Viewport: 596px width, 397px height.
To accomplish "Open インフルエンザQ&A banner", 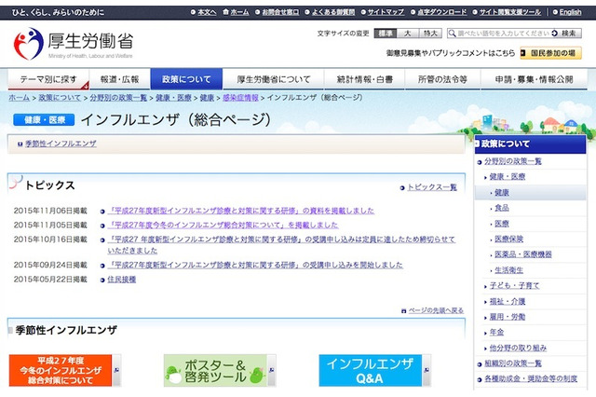I will [374, 370].
